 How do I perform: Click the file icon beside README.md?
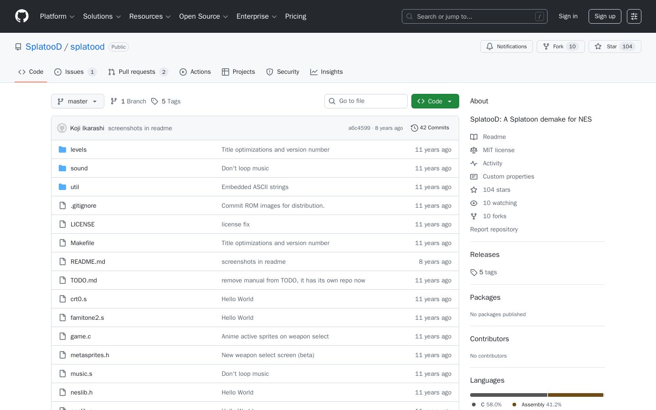62,261
